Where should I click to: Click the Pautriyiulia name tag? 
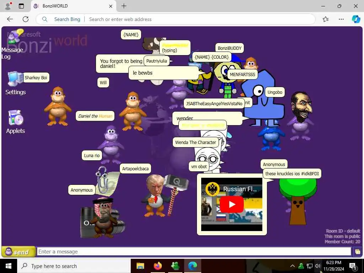tap(156, 61)
